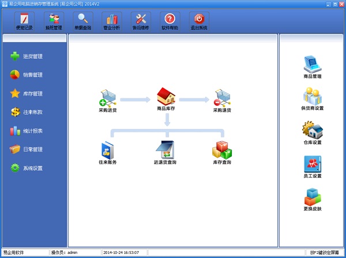This screenshot has width=346, height=258.
Task: Click 更换皮肤 to change skin
Action: tap(312, 198)
